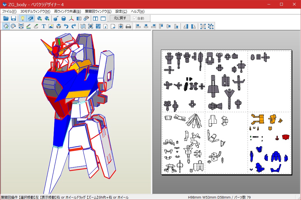Switch to single-pane window layout
The image size is (301, 200).
coord(103,18)
